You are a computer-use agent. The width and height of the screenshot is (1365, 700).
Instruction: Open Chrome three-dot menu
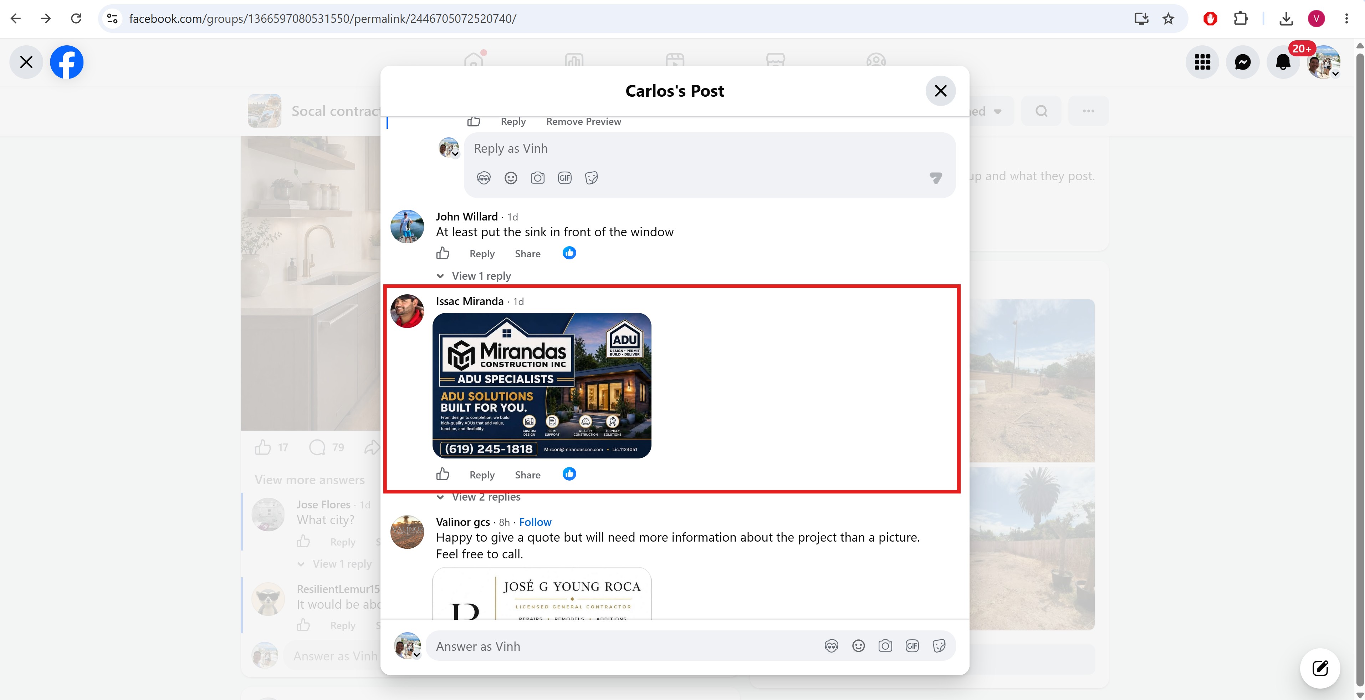1346,19
